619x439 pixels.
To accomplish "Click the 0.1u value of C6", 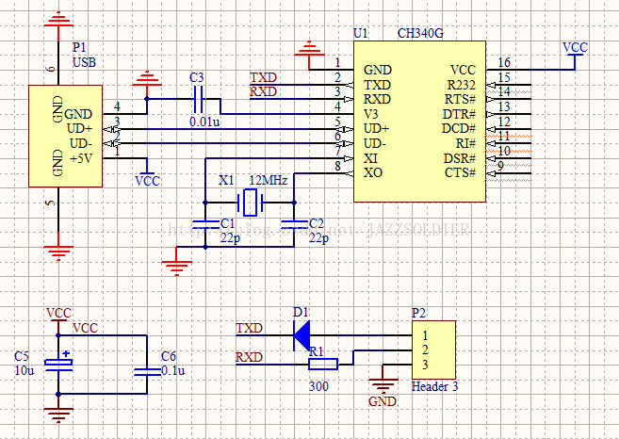I will [x=173, y=371].
